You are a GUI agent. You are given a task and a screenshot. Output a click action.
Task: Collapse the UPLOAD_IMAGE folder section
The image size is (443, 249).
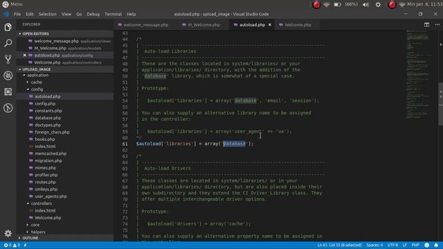[65, 69]
